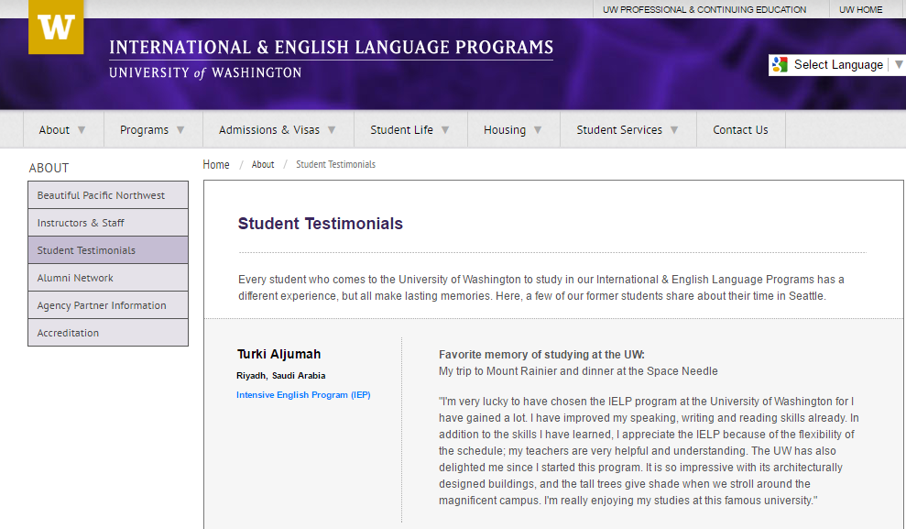906x529 pixels.
Task: Open the Select Language dropdown arrow
Action: pyautogui.click(x=899, y=65)
